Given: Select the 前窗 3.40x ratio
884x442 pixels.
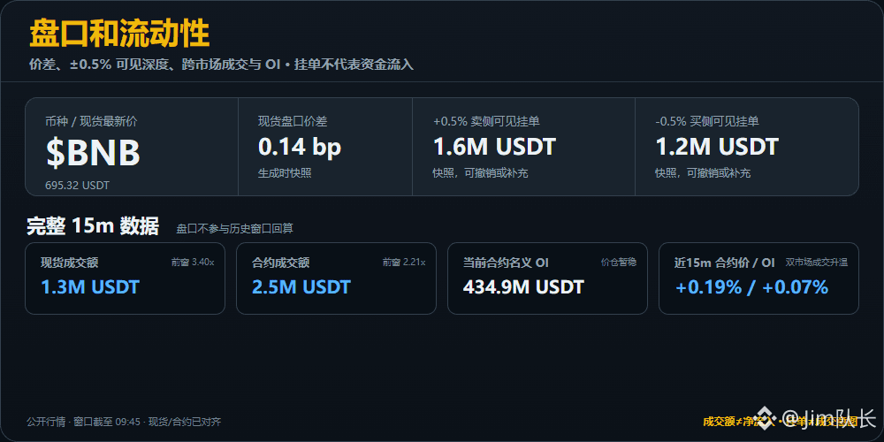Looking at the screenshot, I should [x=193, y=263].
